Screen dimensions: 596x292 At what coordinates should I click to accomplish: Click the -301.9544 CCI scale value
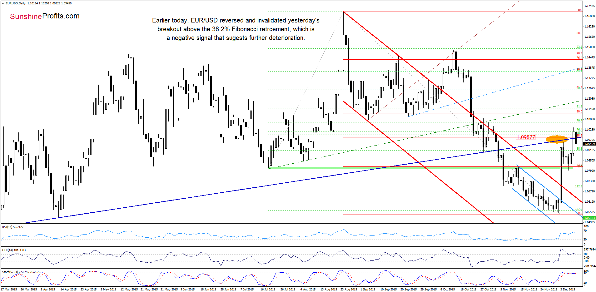590,266
